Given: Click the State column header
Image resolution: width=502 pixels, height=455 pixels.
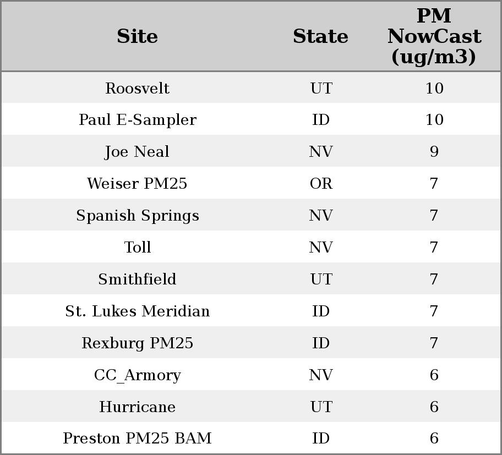Looking at the screenshot, I should (320, 36).
